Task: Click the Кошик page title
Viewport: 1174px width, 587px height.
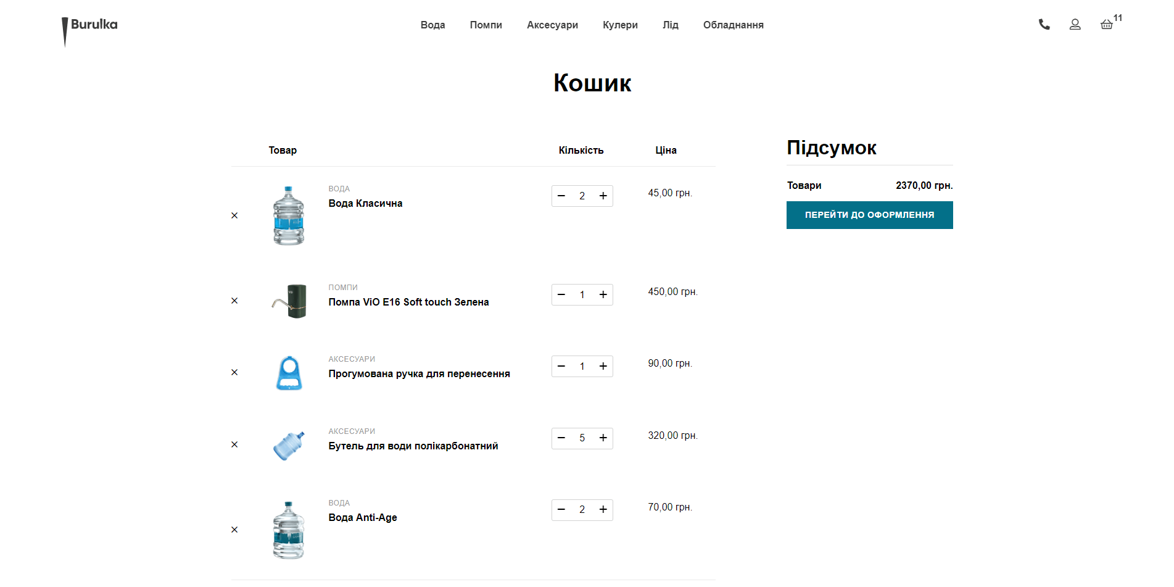Action: [x=592, y=83]
